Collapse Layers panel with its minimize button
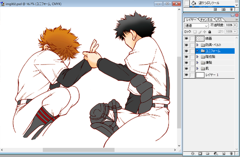240x157 pixels. point(233,15)
